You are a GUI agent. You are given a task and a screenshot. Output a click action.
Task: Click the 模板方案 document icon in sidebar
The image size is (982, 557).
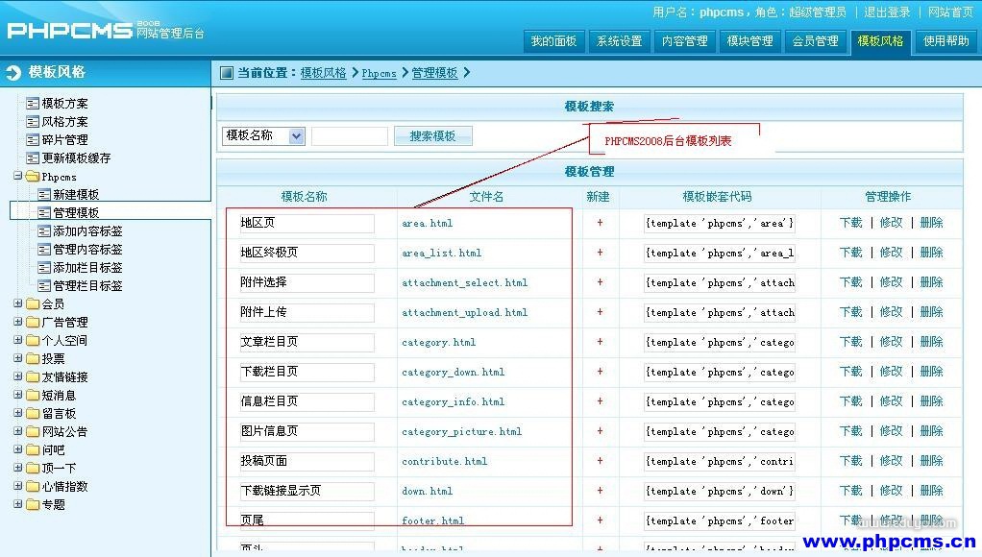[33, 104]
